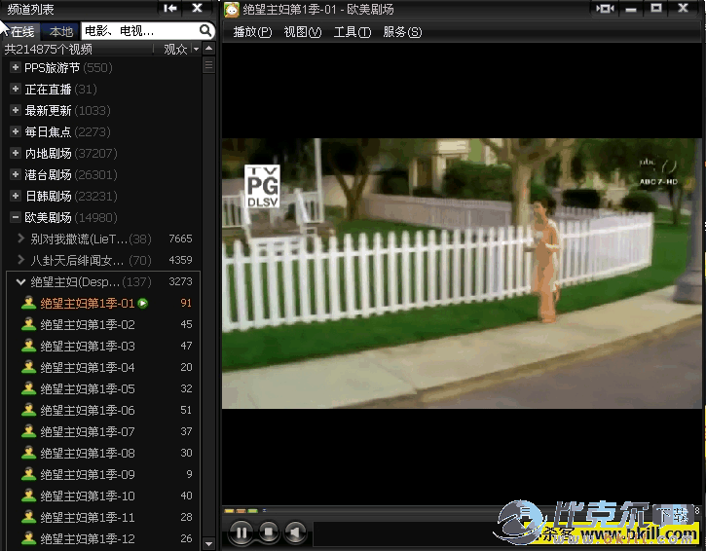
Task: Open the 播放(P) menu
Action: coord(252,32)
